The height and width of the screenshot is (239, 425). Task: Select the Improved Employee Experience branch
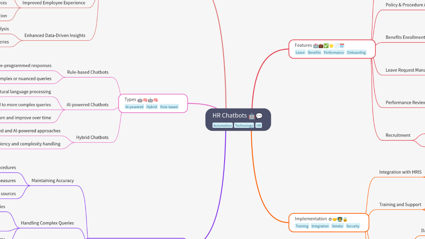54,3
